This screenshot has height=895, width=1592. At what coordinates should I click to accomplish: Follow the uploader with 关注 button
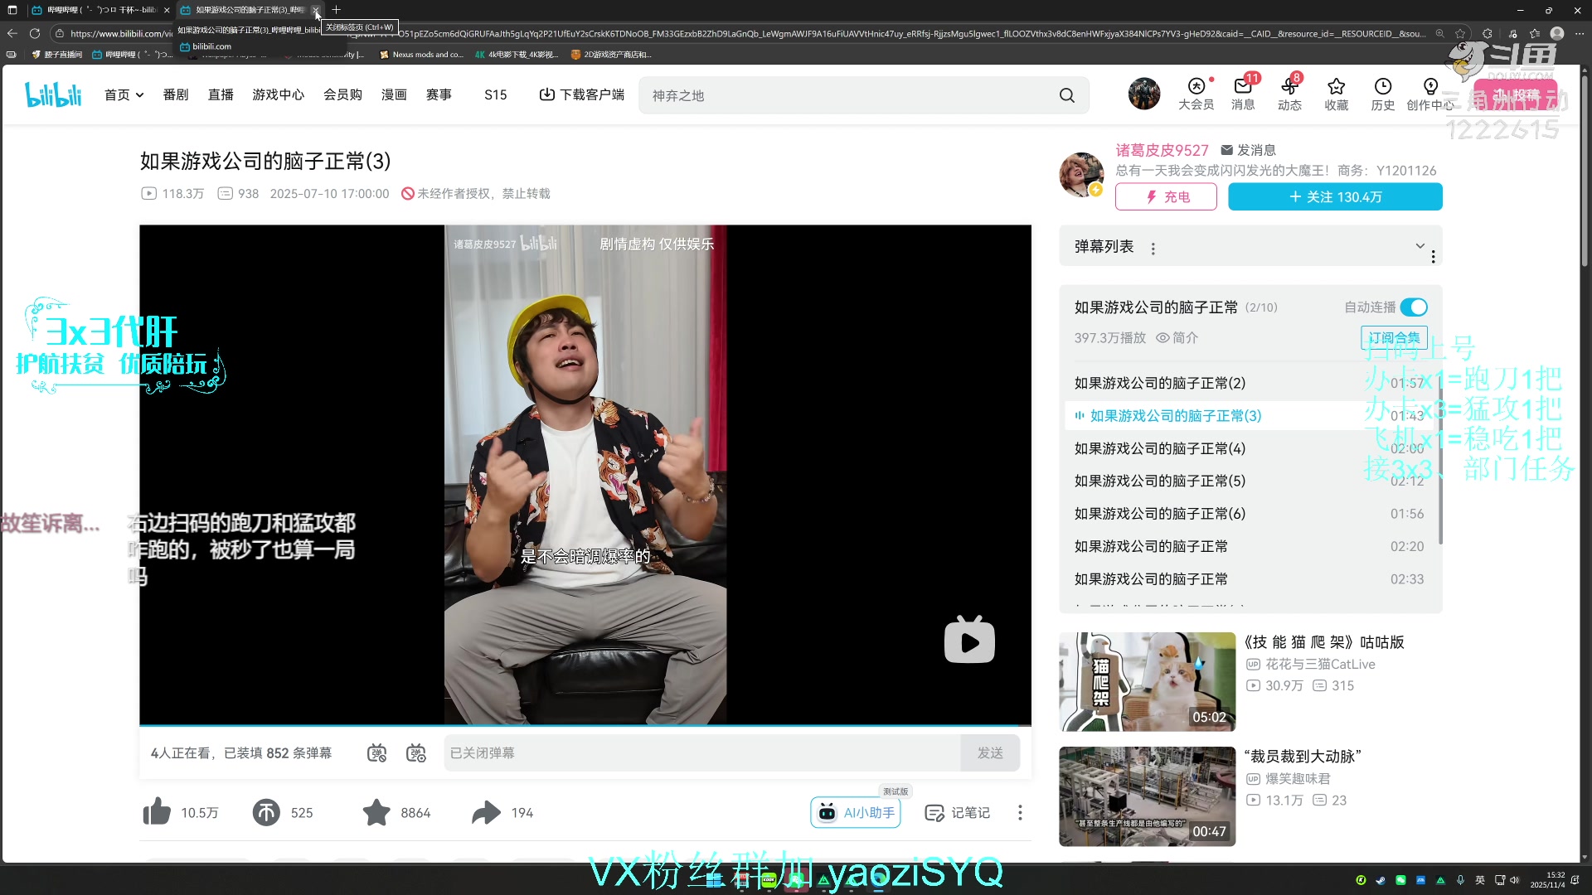click(x=1335, y=197)
